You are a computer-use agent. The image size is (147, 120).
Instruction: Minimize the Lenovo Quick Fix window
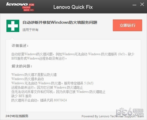coord(134,5)
